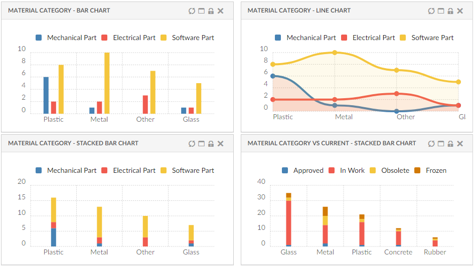This screenshot has height=267, width=474.
Task: Click lock icon on Material Category vs Current panel
Action: 450,144
